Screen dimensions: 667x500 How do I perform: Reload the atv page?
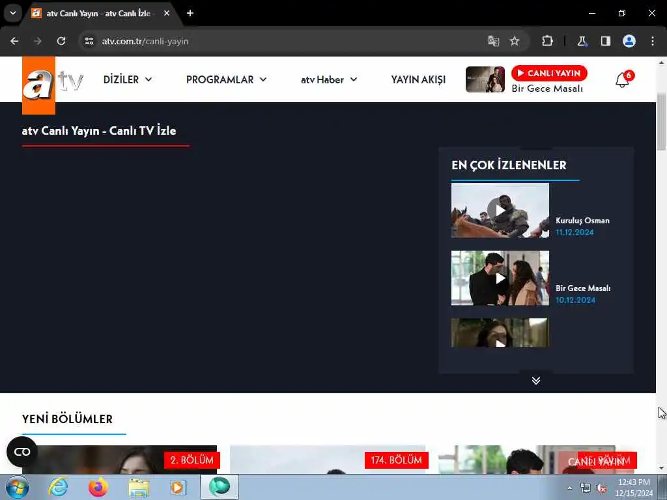click(x=61, y=41)
